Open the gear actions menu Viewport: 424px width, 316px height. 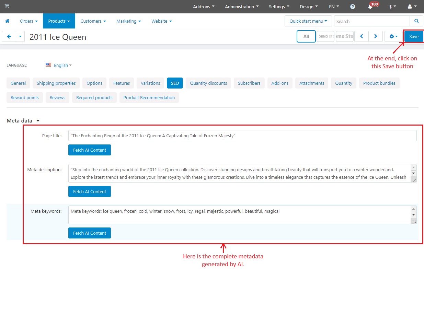[393, 36]
